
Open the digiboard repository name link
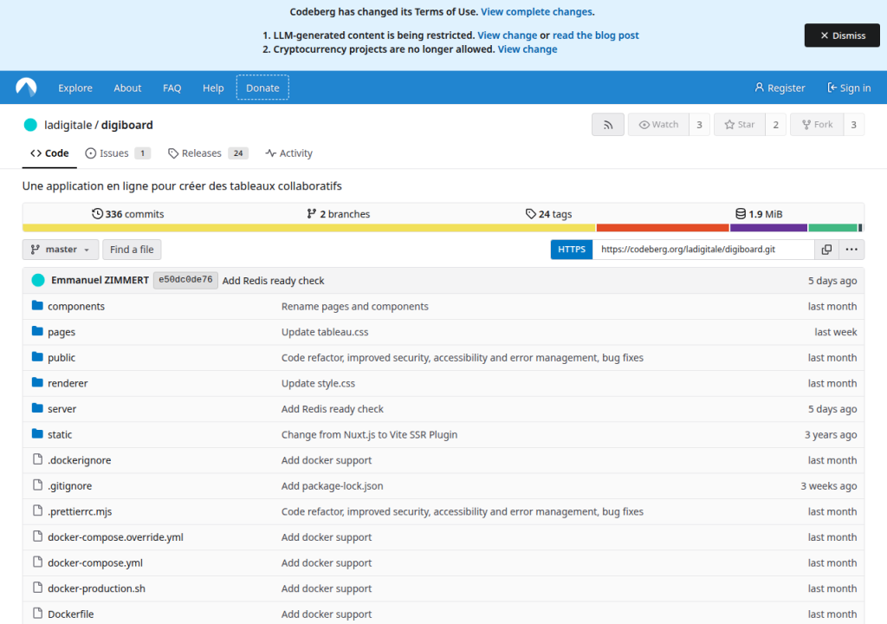pos(127,125)
